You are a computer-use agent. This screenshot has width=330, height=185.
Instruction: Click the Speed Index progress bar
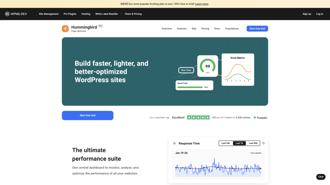[x=190, y=87]
